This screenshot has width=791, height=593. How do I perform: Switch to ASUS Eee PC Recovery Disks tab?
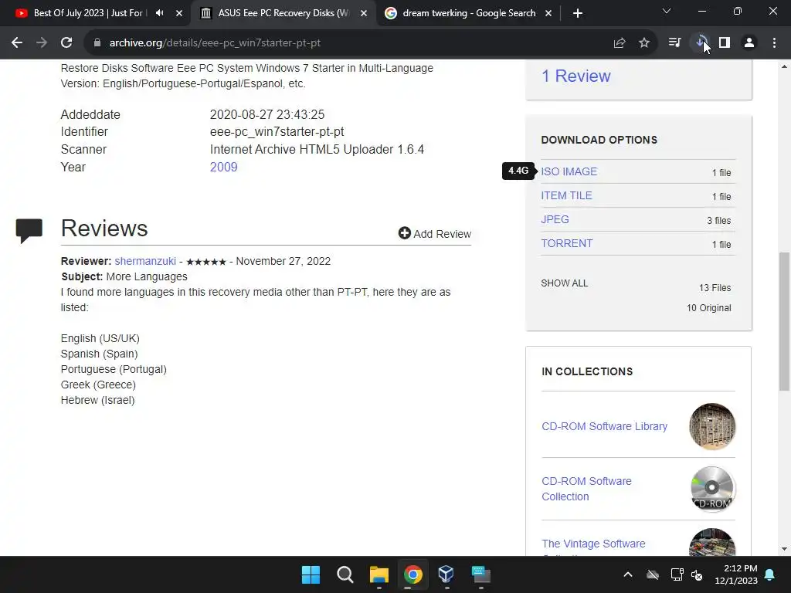(283, 13)
